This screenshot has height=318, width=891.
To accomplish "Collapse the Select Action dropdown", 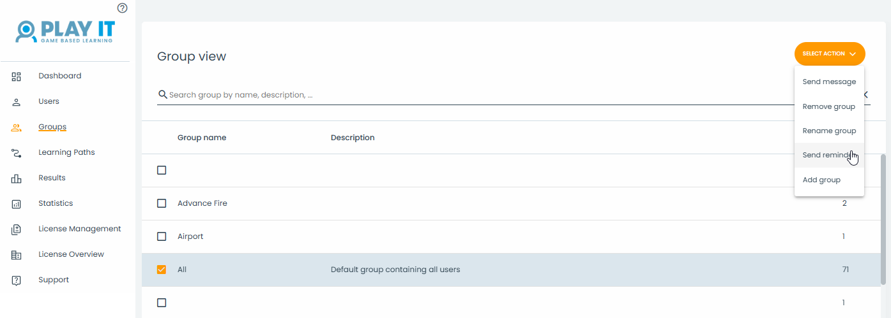I will (829, 54).
